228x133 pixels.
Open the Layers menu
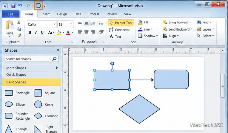[x=205, y=29]
